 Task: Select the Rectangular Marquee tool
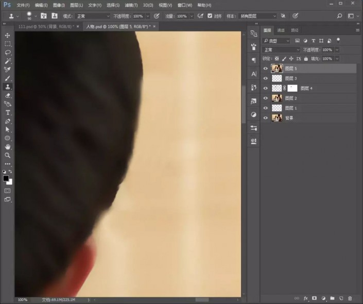(x=7, y=44)
